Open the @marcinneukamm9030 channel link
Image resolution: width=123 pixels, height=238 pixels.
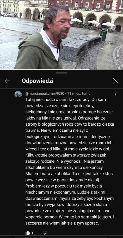pos(45,94)
